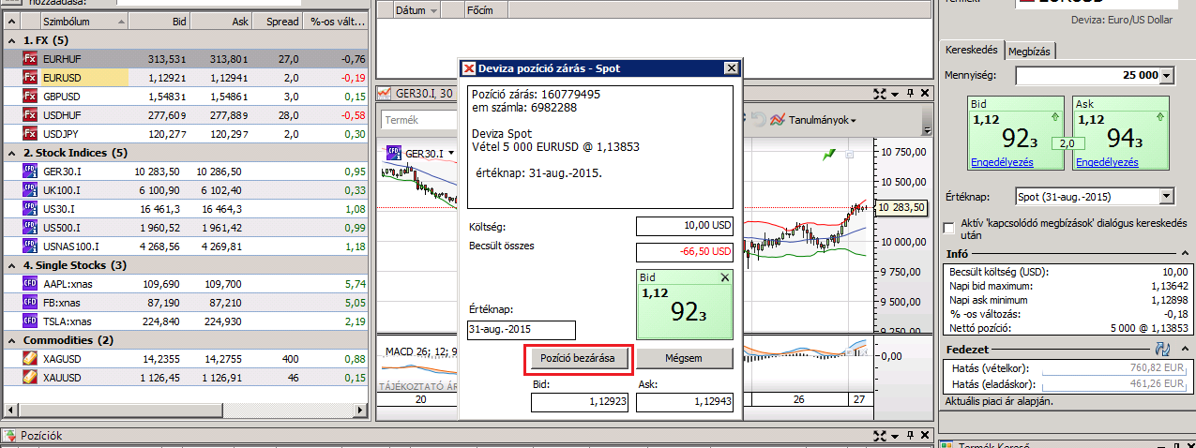The image size is (1196, 448).
Task: Click the Értéknap date field in dialog
Action: tap(521, 330)
